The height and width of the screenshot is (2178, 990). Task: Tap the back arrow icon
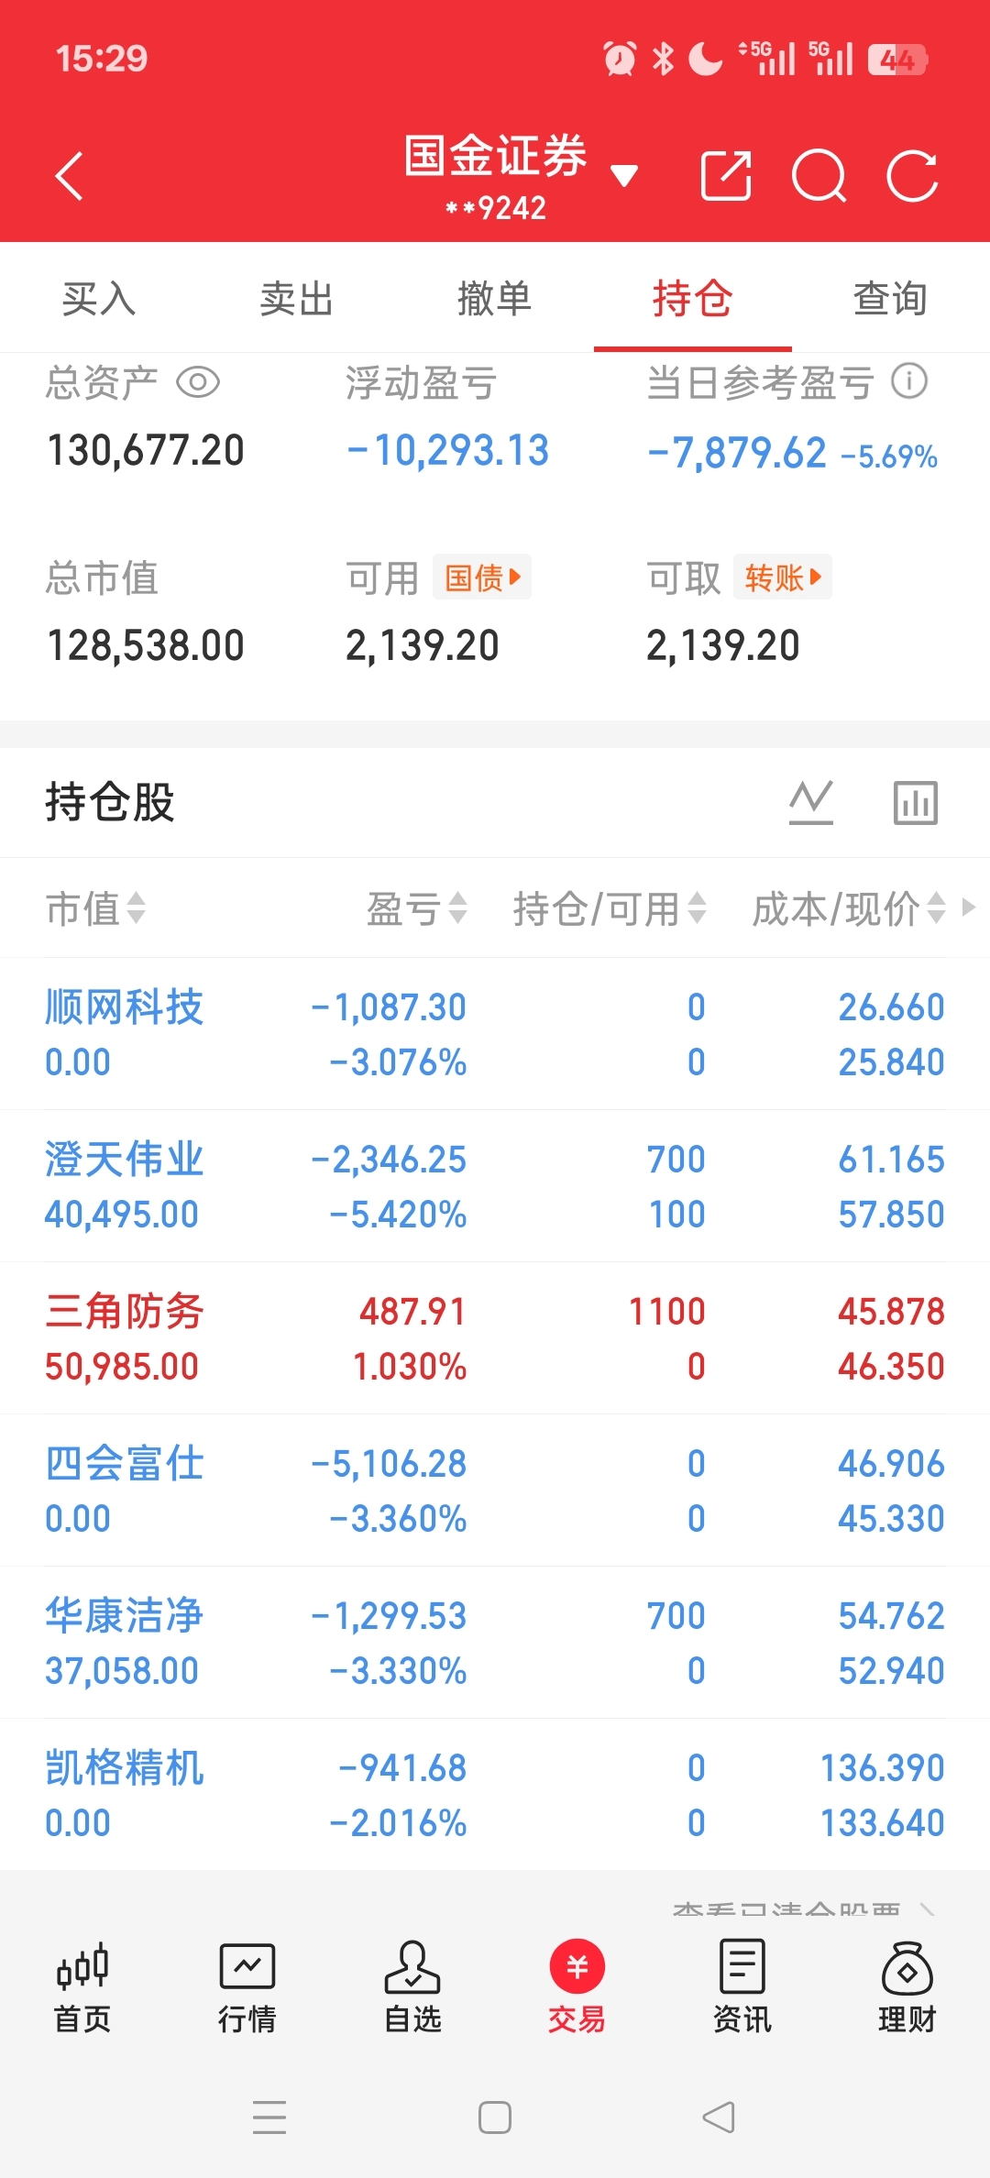[x=70, y=175]
